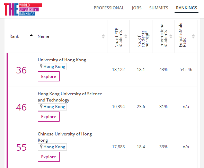
Task: Sort by No. of FTE Students
Action: [x=126, y=36]
